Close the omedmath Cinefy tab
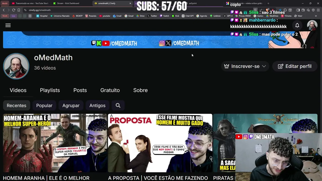322x181 pixels. tap(130, 3)
